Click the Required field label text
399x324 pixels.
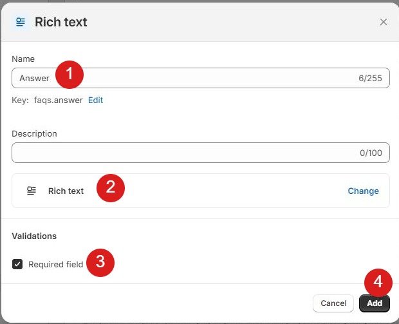pos(55,264)
